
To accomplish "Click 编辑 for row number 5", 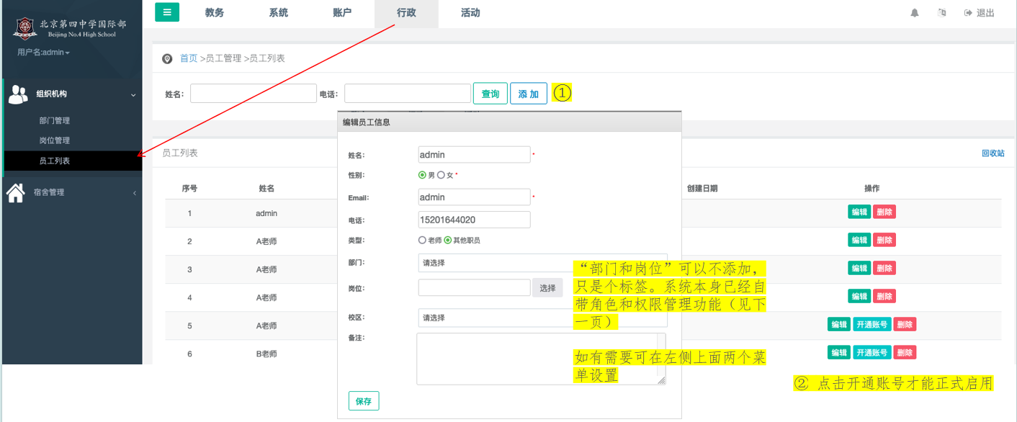I will coord(839,325).
